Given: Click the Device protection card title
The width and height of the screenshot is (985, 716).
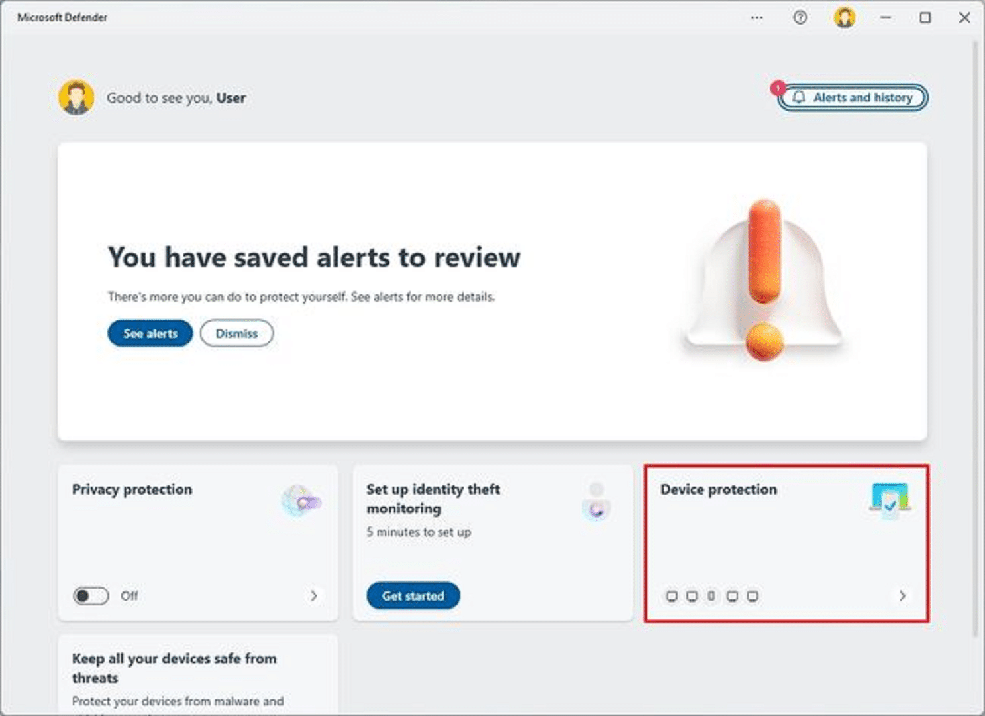Looking at the screenshot, I should click(719, 489).
